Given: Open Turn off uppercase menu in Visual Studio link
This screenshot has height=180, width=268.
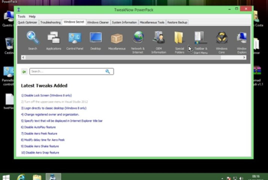Looking at the screenshot, I should tap(54, 102).
